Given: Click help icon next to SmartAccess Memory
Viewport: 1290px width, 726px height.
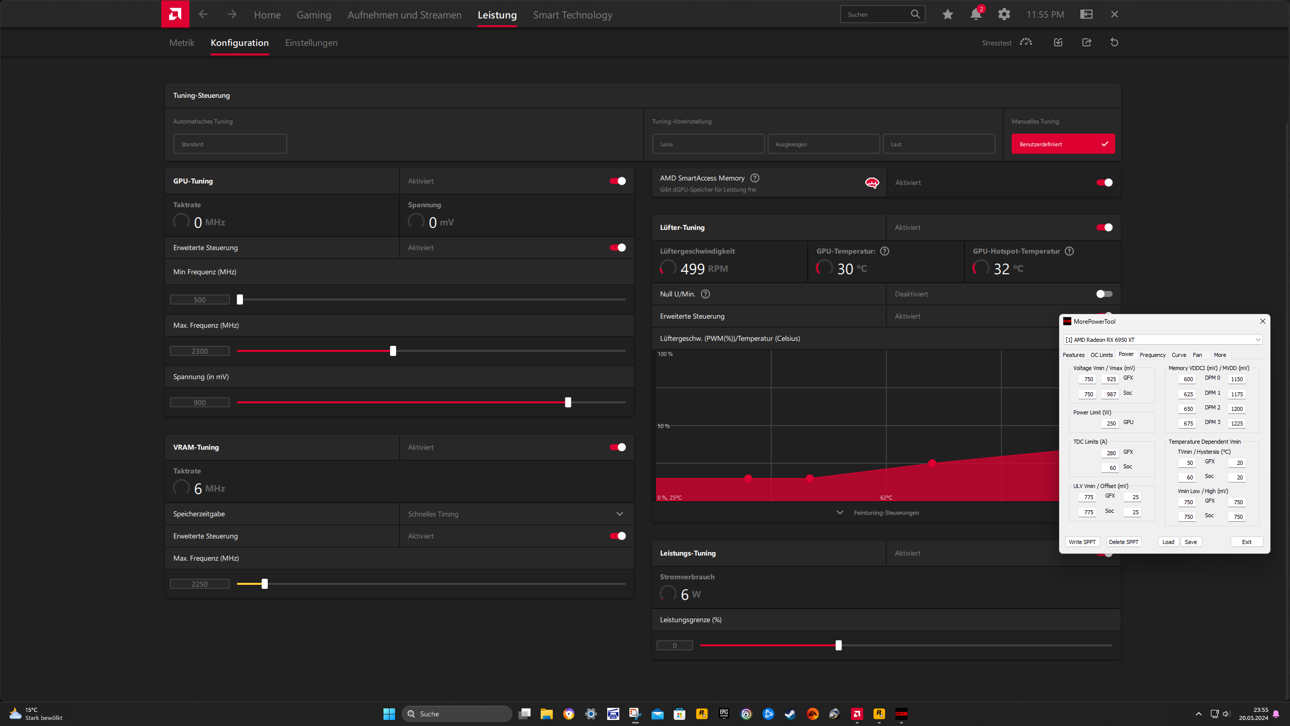Looking at the screenshot, I should pyautogui.click(x=754, y=178).
